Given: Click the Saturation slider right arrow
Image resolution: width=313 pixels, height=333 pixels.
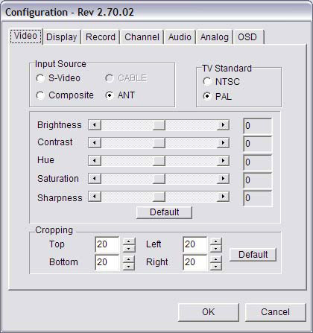Looking at the screenshot, I should click(223, 179).
